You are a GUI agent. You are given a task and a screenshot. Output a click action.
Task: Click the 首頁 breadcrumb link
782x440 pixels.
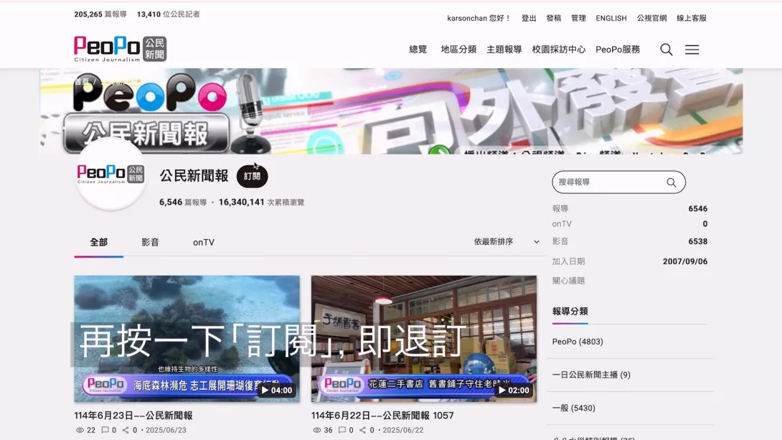tap(81, 81)
